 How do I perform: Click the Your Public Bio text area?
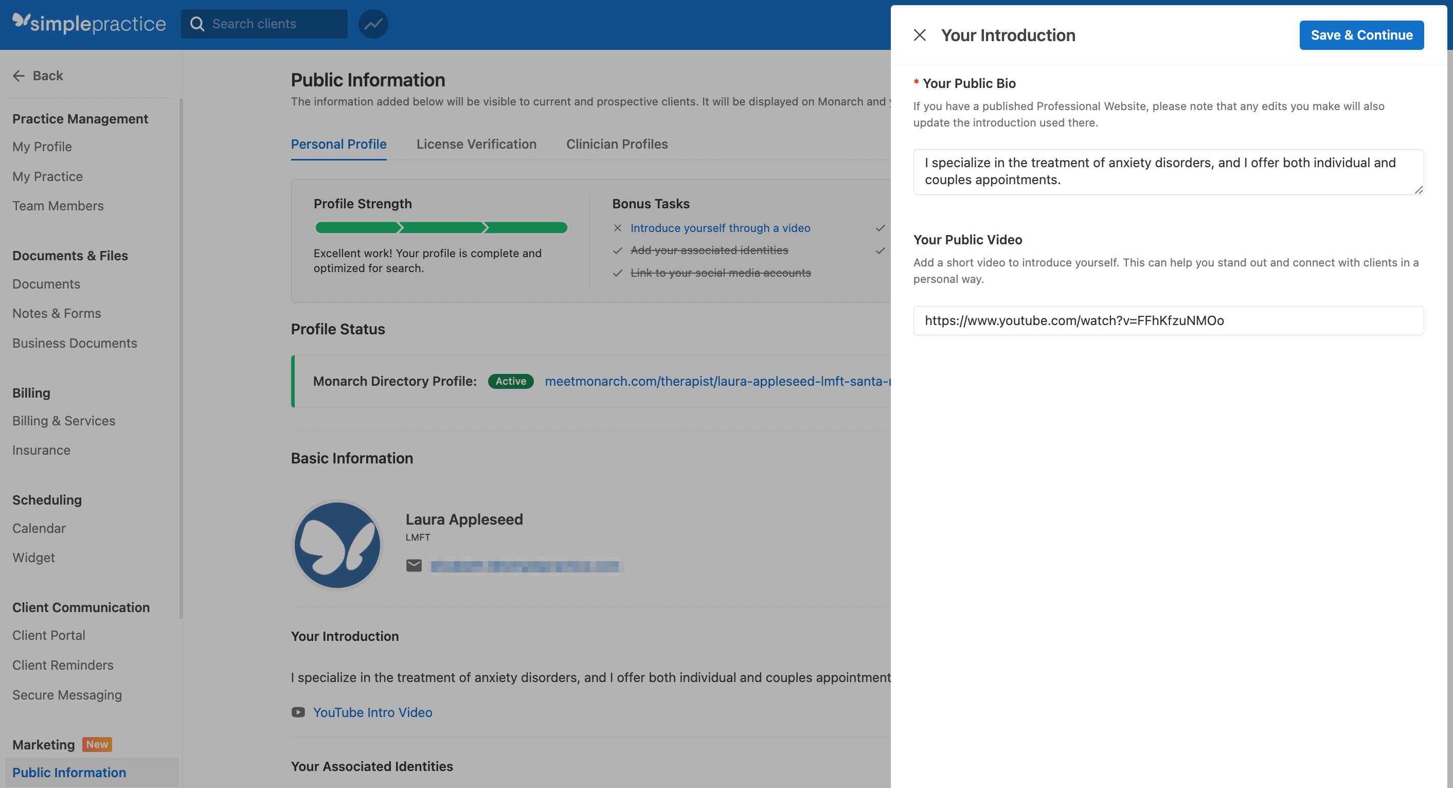tap(1168, 171)
